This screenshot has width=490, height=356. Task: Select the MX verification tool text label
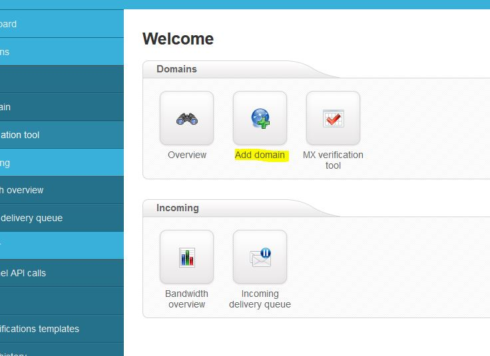(333, 160)
